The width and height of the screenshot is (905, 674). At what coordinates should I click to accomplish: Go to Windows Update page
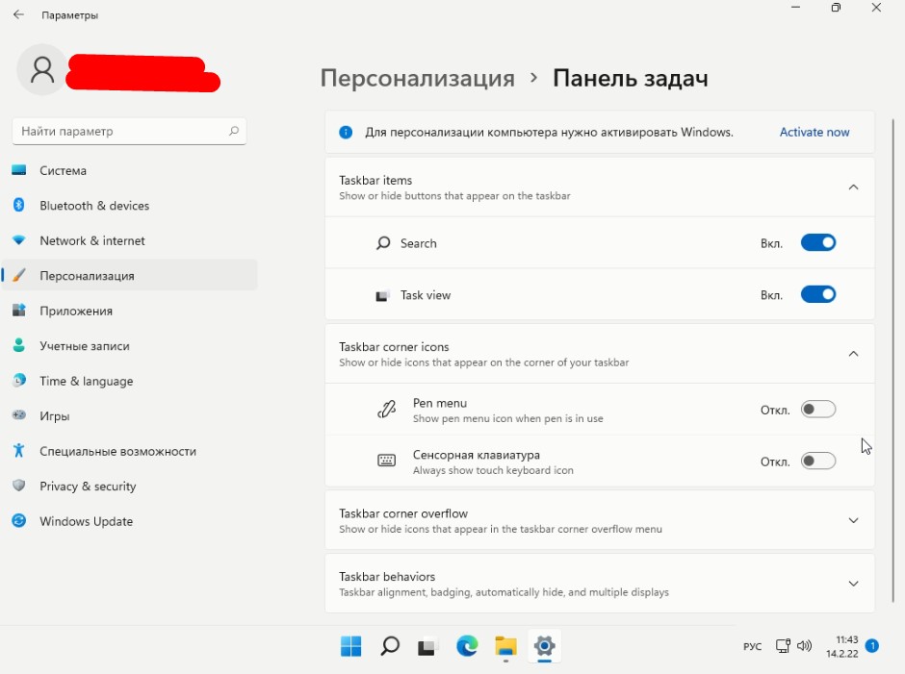click(129, 521)
